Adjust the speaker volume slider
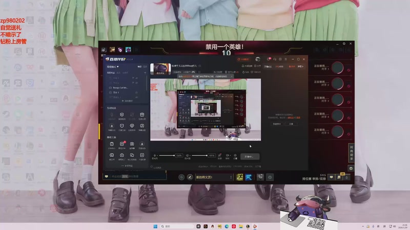Viewport: 410px width, 230px height. click(199, 156)
